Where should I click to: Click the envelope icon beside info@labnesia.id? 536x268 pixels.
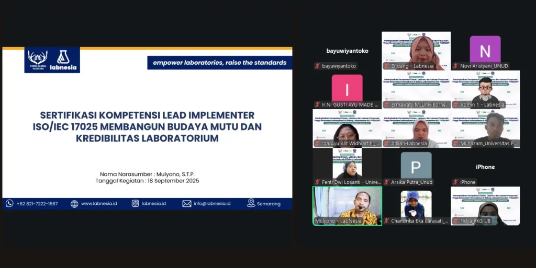click(x=187, y=203)
